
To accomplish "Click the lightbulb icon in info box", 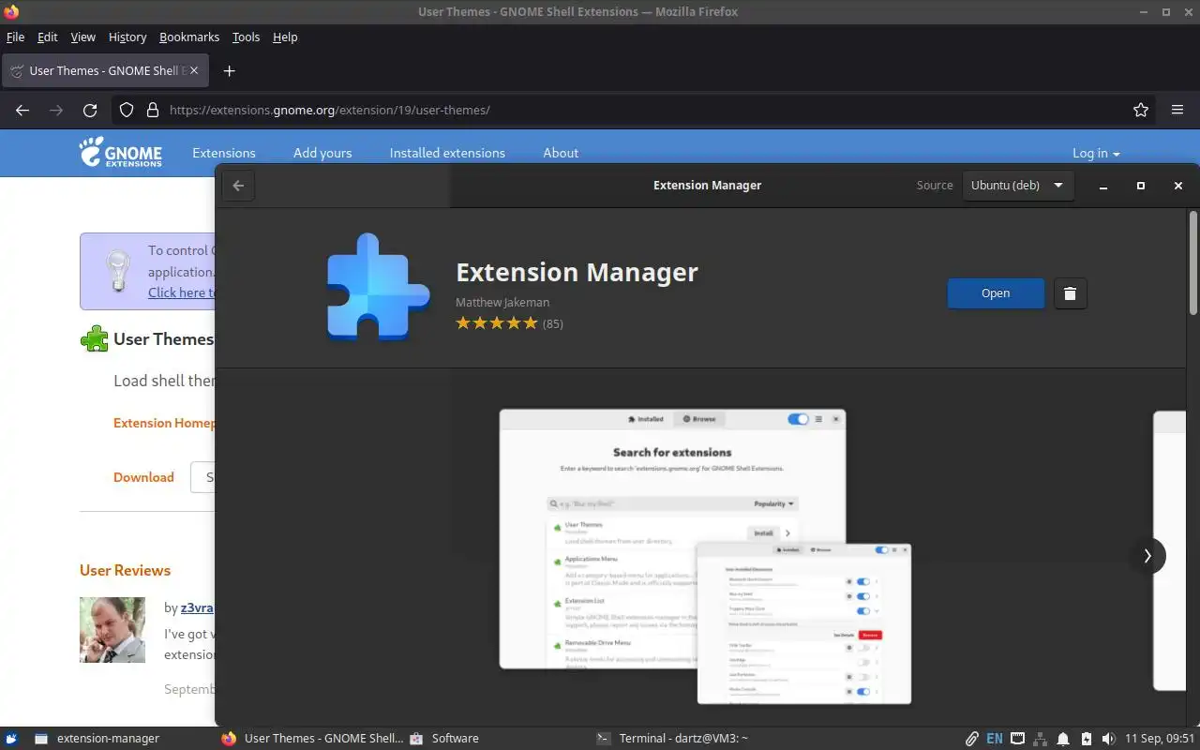I will [117, 271].
